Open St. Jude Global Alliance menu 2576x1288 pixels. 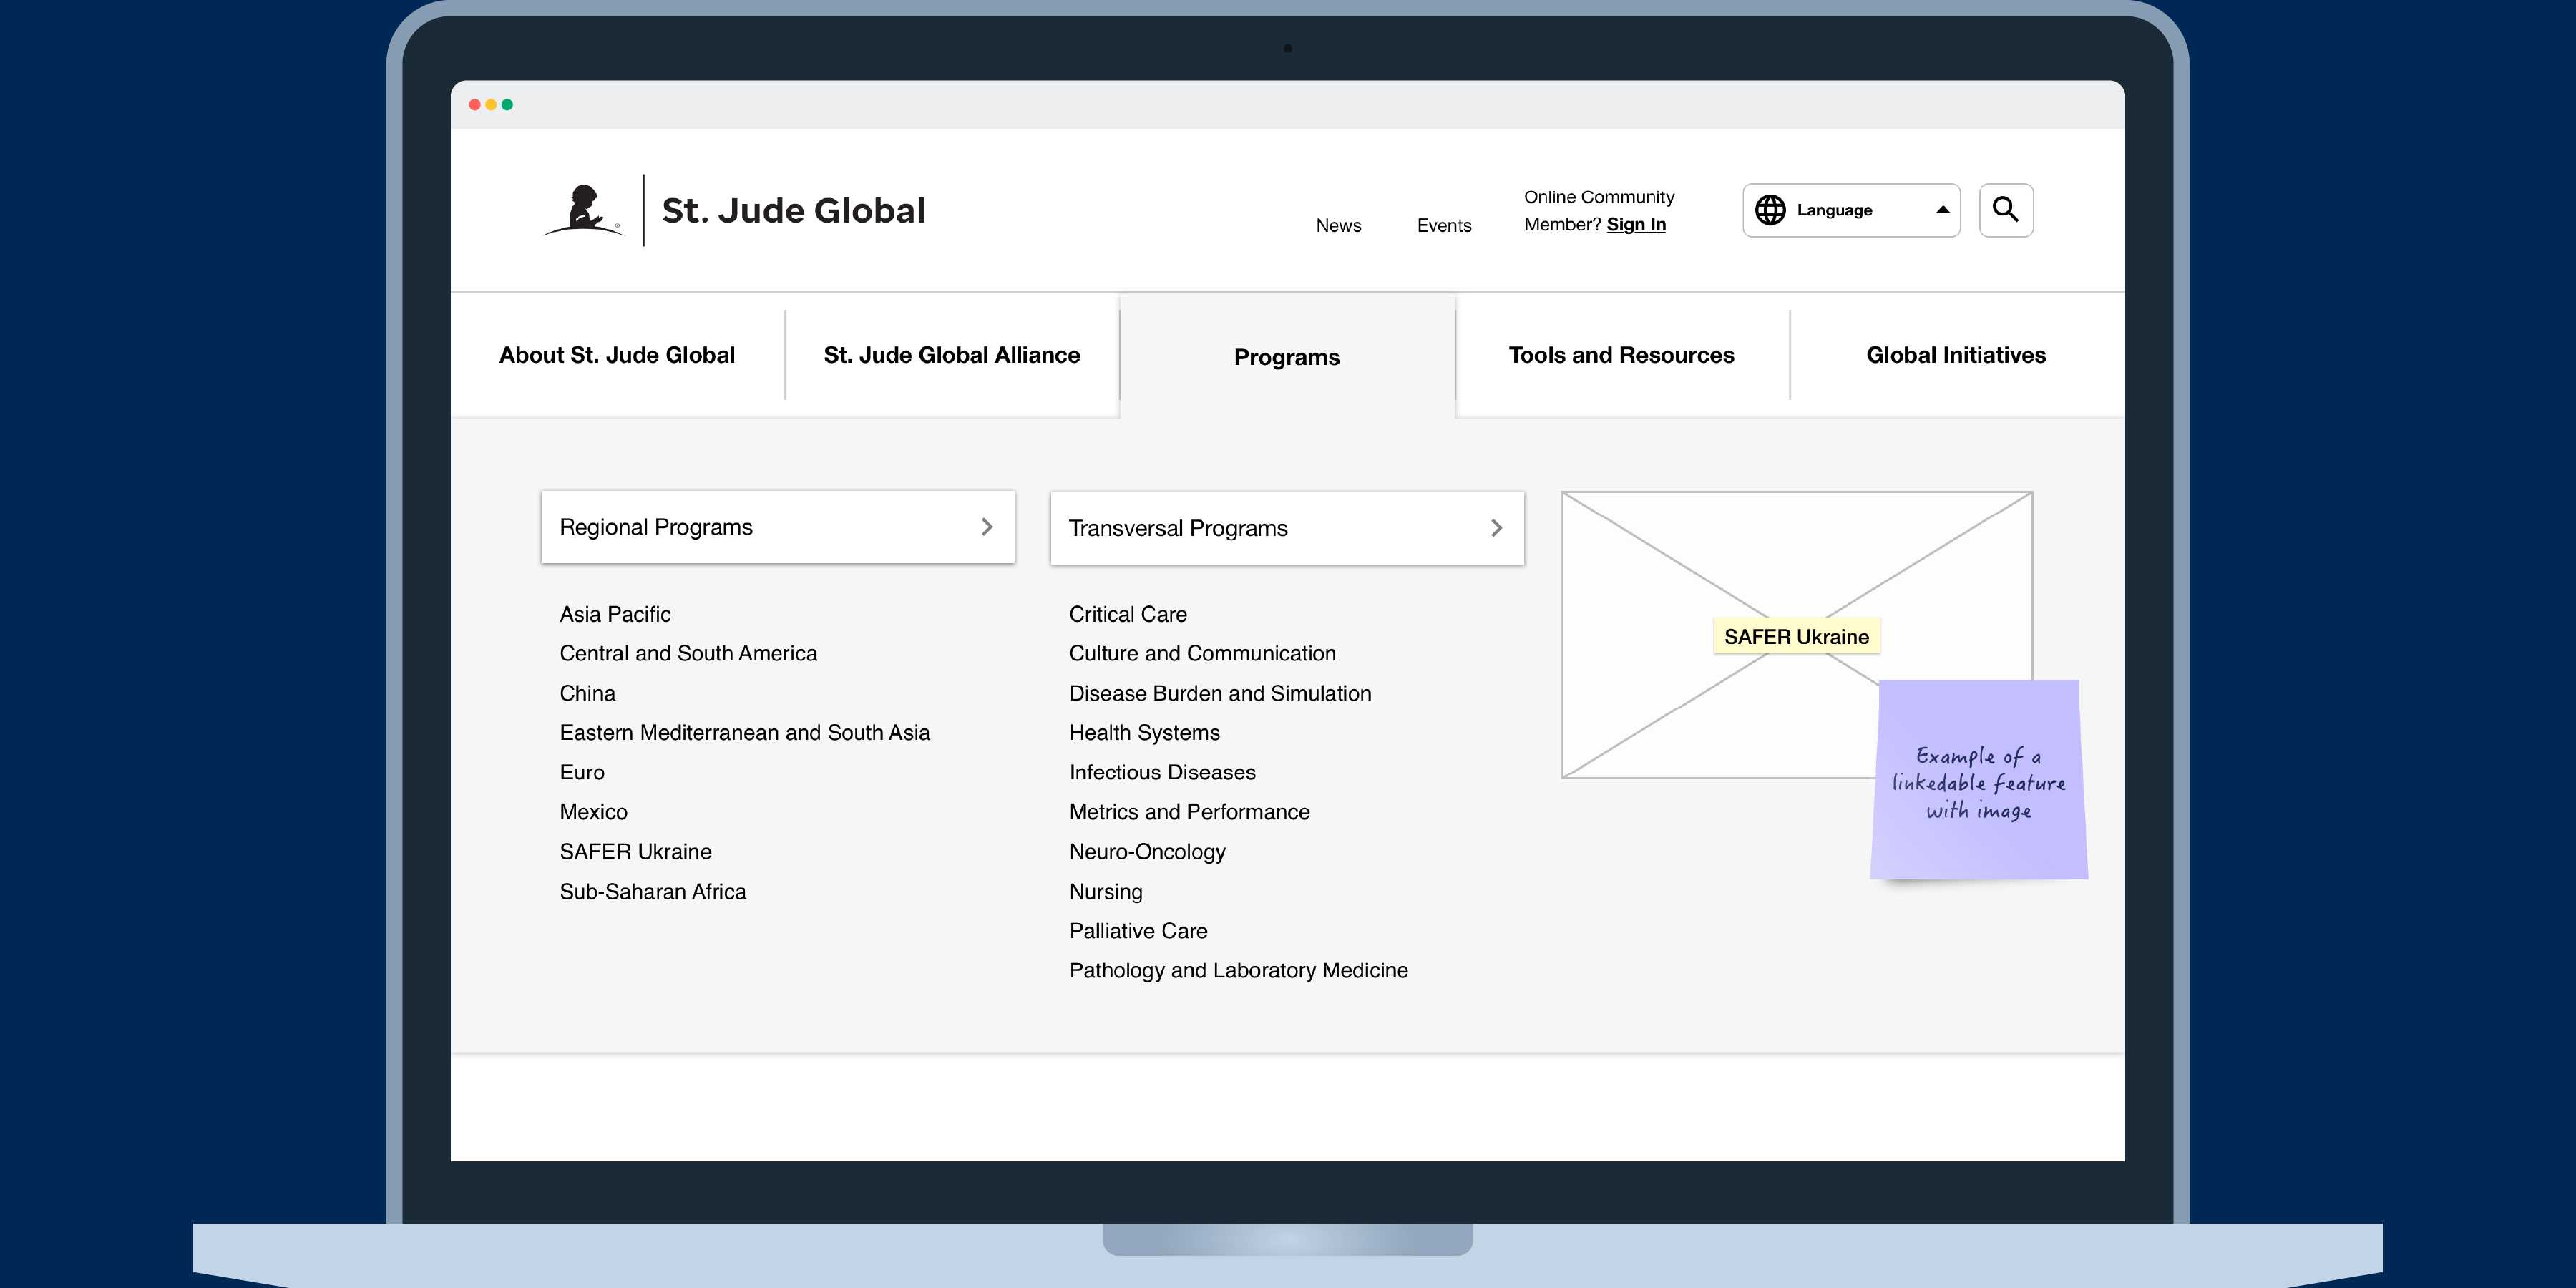[951, 355]
